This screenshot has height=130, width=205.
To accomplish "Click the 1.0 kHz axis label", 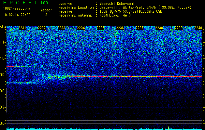I will tap(3, 58).
